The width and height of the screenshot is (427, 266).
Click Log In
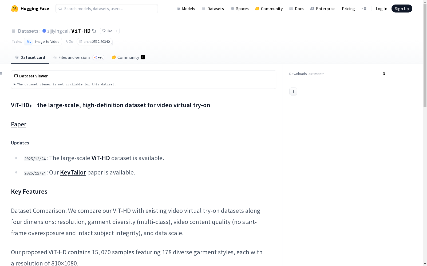381,9
